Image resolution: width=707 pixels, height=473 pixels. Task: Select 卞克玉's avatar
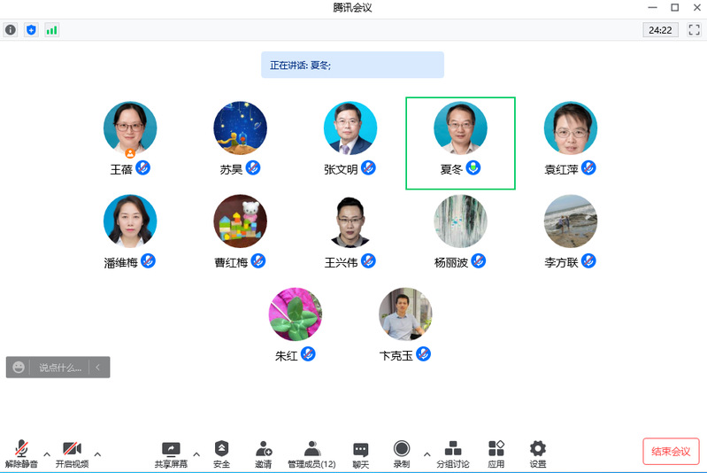405,314
